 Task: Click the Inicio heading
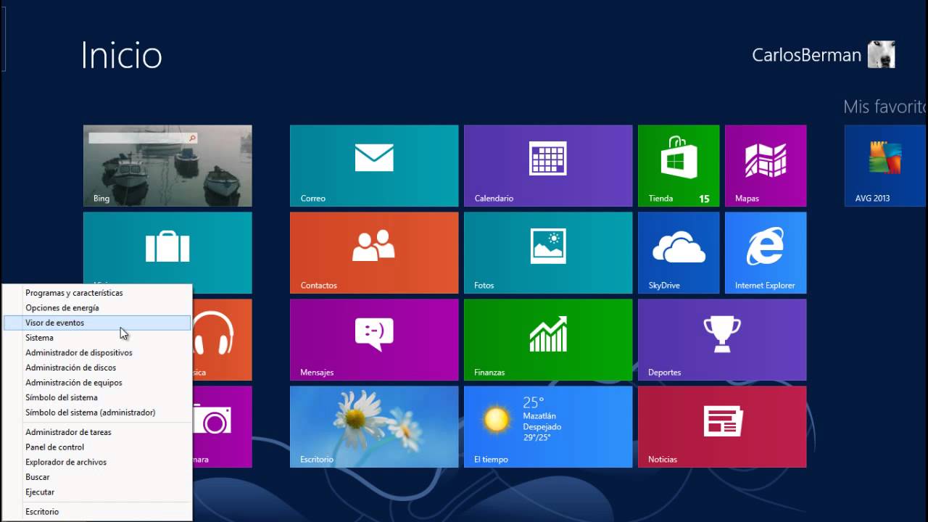[121, 55]
